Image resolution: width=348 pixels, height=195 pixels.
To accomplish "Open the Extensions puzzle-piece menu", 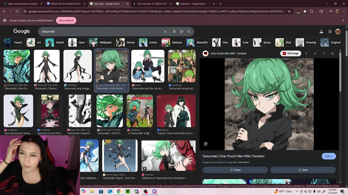I will click(x=312, y=11).
